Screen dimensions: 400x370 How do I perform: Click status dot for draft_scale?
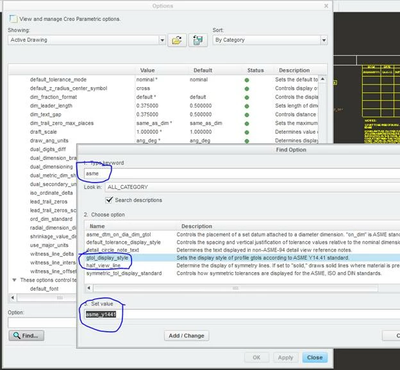[247, 133]
